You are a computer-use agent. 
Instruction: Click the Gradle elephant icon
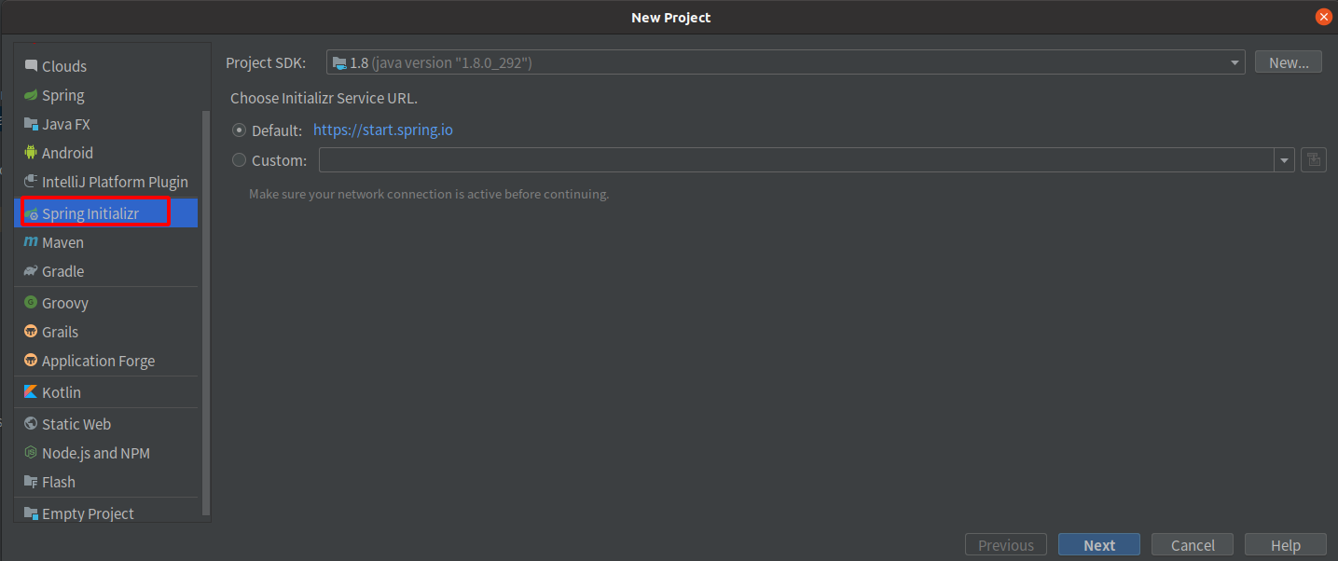(31, 271)
